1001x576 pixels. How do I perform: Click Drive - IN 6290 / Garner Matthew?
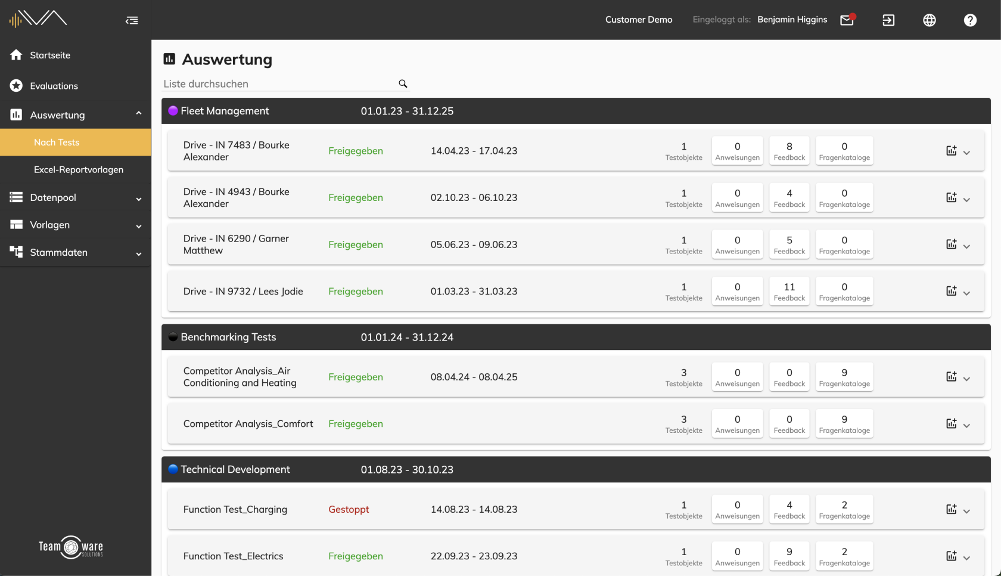point(236,244)
